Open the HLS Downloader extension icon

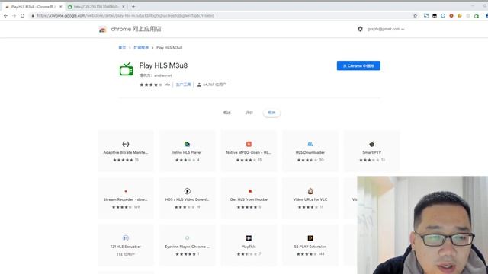coord(310,144)
